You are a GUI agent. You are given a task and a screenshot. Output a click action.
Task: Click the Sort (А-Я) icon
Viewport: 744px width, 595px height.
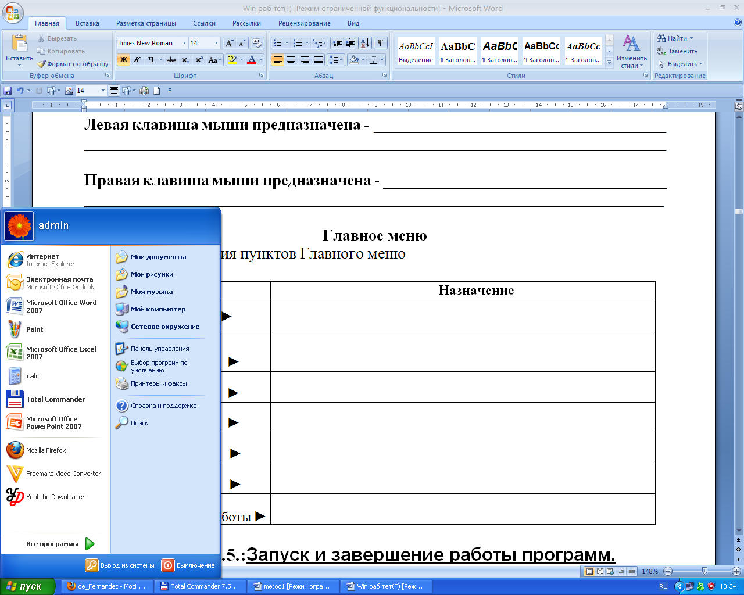pos(365,43)
